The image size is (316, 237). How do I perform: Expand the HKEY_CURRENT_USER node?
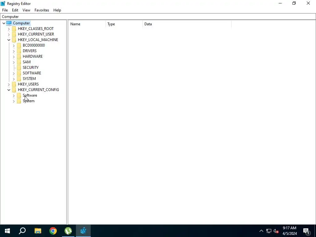pyautogui.click(x=9, y=35)
